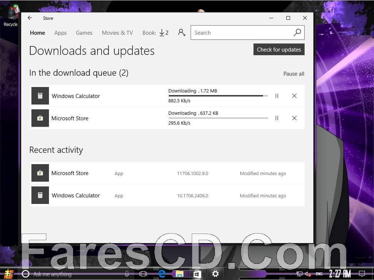Viewport: 374px width, 280px height.
Task: Open the downloads indicator showing 2
Action: click(x=164, y=33)
